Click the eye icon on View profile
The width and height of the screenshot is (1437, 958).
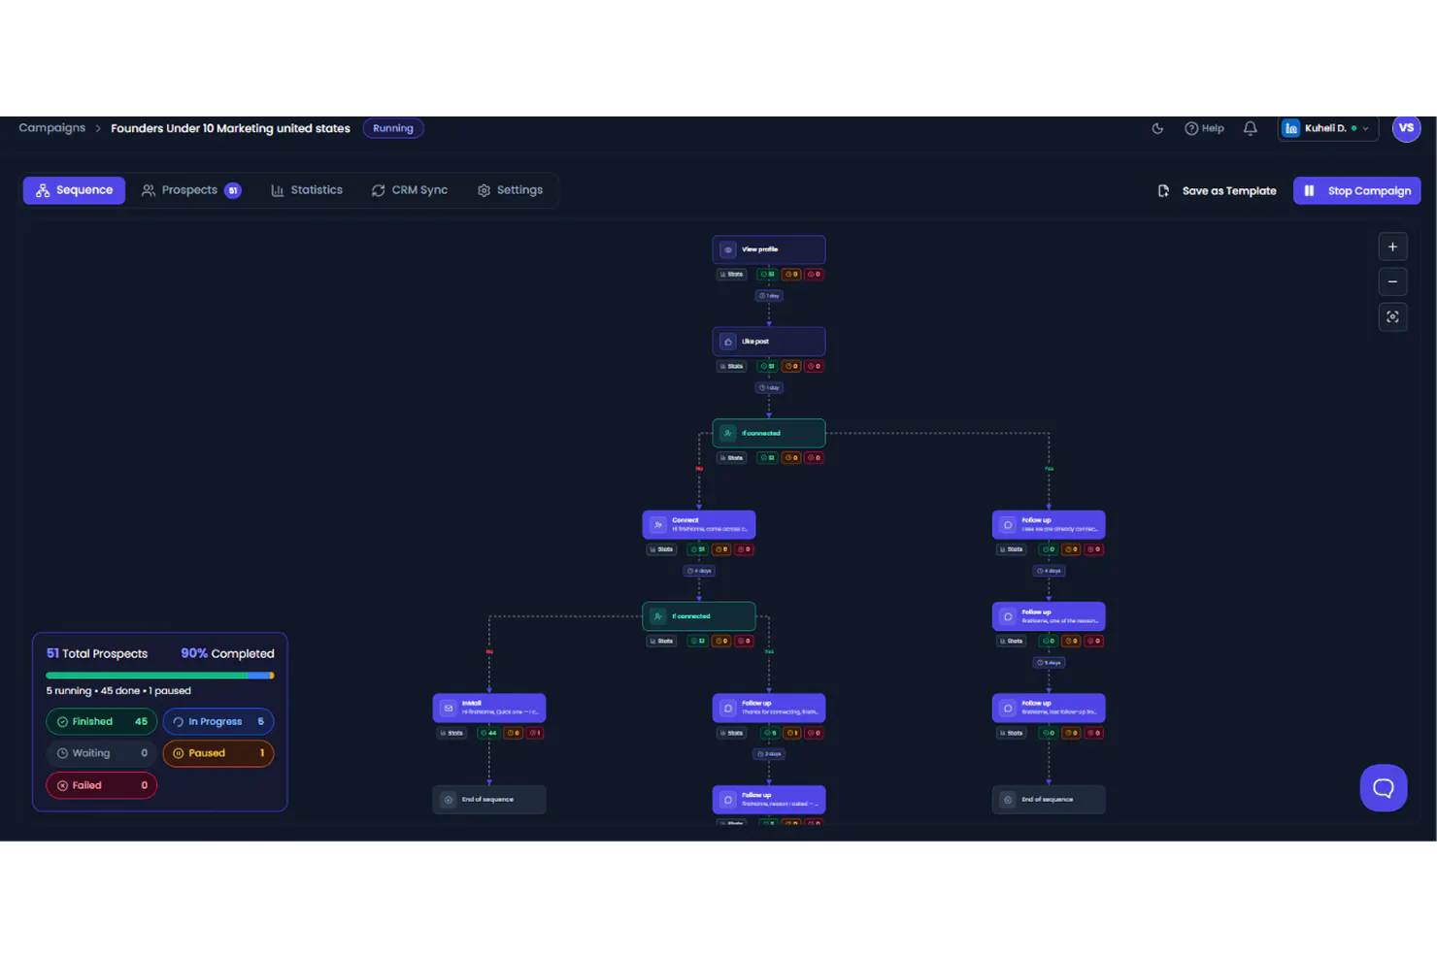(728, 249)
